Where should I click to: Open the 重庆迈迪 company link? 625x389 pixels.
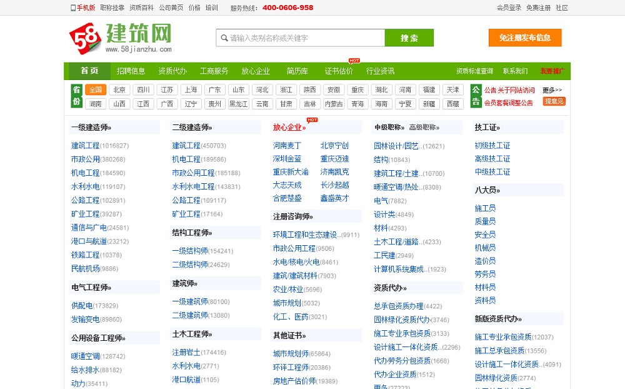(x=334, y=159)
